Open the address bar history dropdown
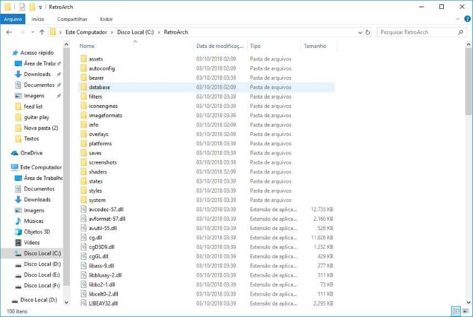473x317 pixels. 360,32
